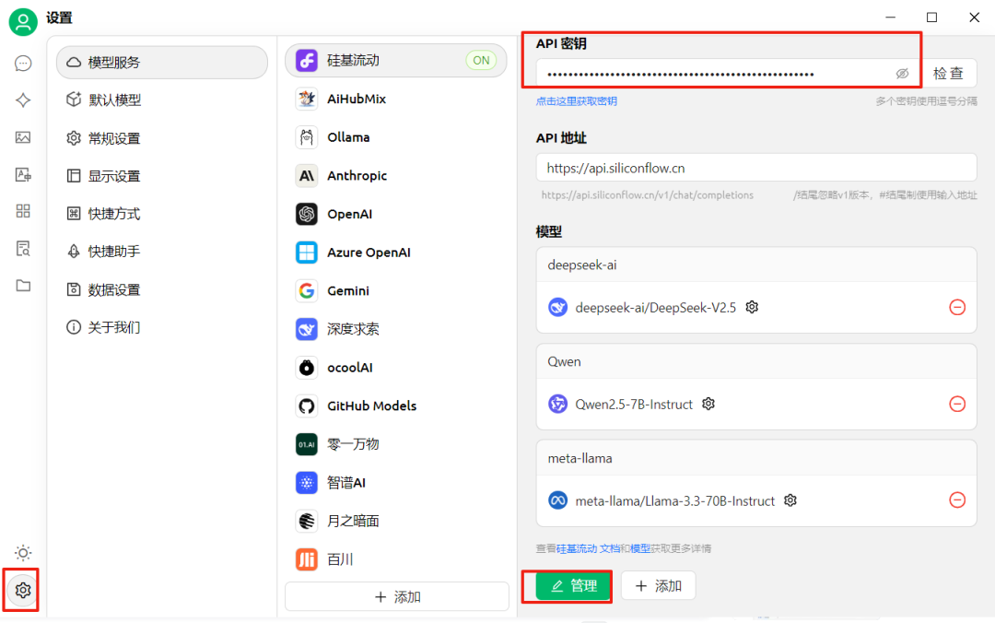This screenshot has width=995, height=623.
Task: Choose the 零一万物 provider
Action: 396,444
